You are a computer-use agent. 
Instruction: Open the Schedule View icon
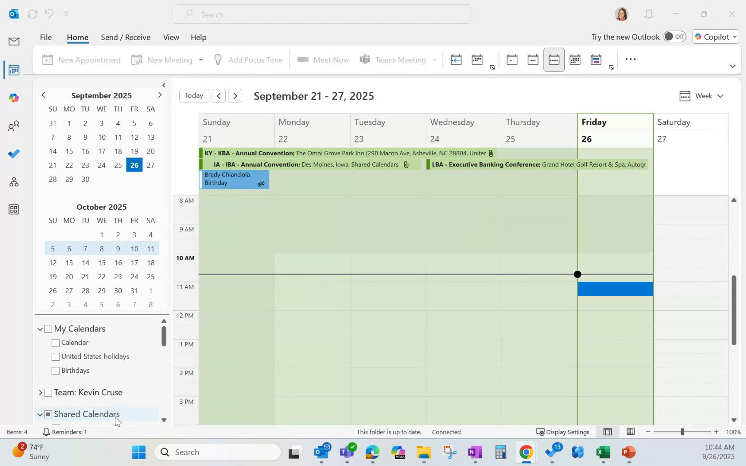pos(596,59)
